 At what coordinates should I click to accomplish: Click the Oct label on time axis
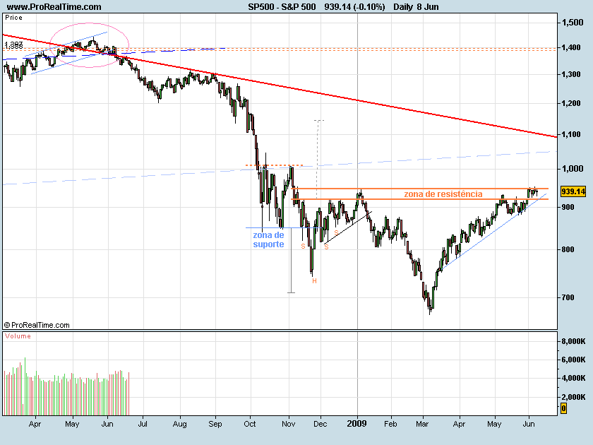coord(250,424)
